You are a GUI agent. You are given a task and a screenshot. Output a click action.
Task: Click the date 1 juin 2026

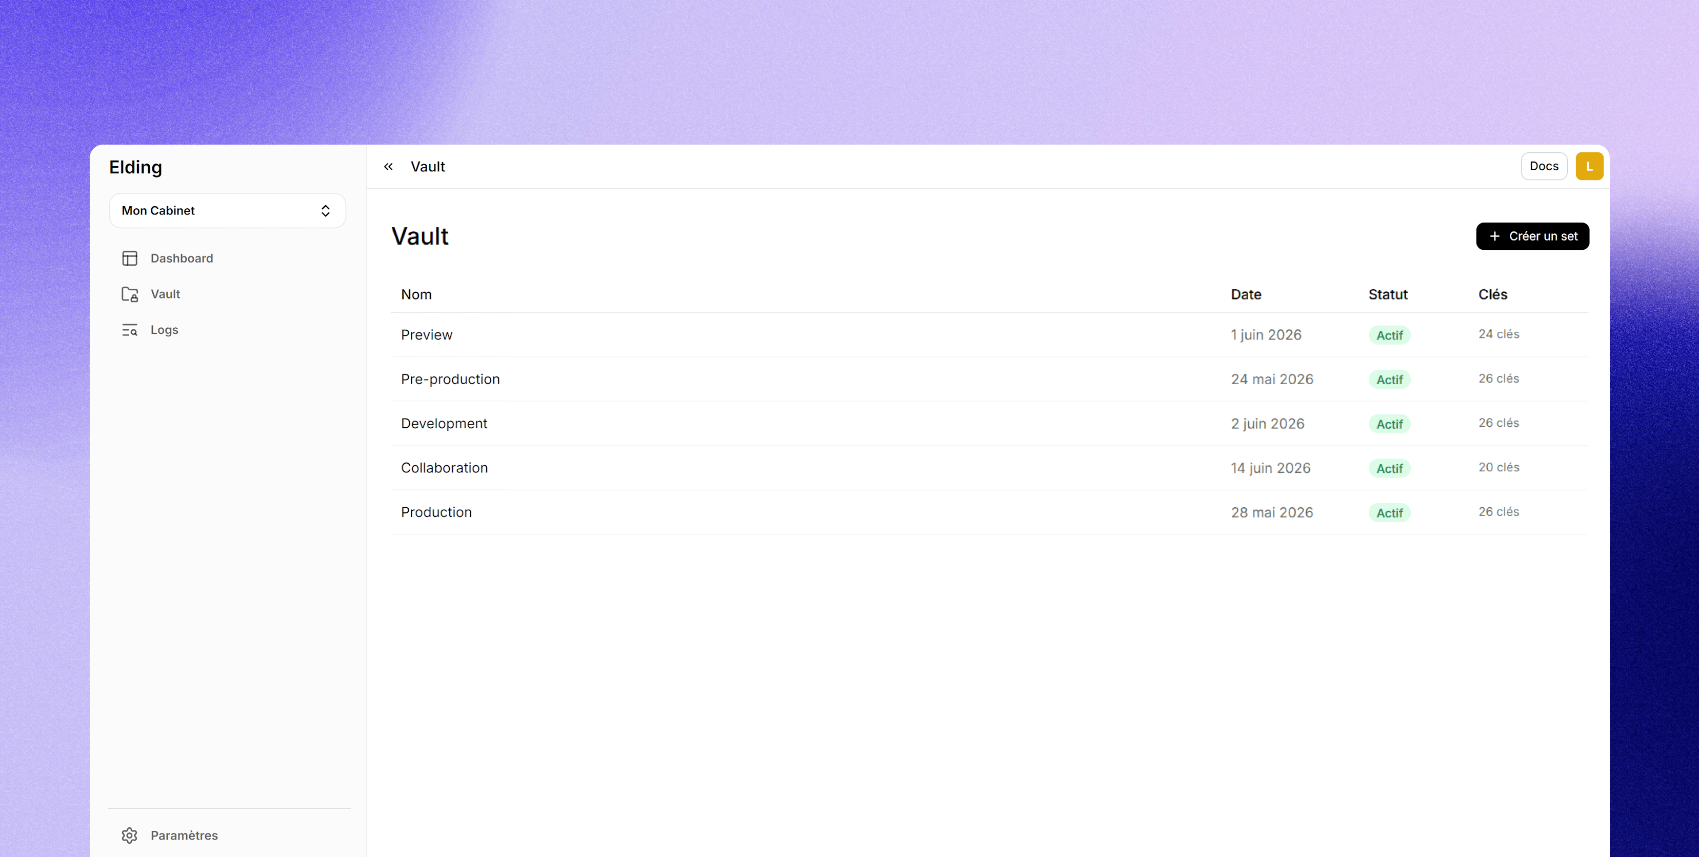(x=1266, y=335)
